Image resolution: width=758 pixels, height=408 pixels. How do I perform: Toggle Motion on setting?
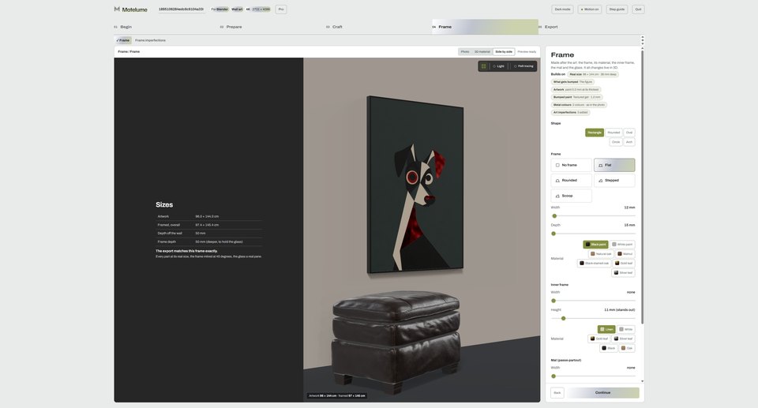coord(590,9)
